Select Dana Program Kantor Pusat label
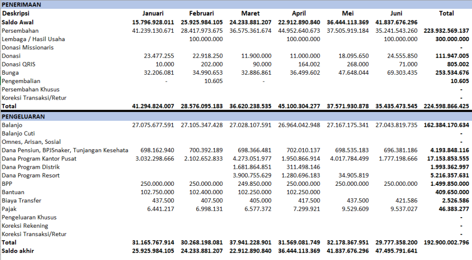 pyautogui.click(x=39, y=159)
